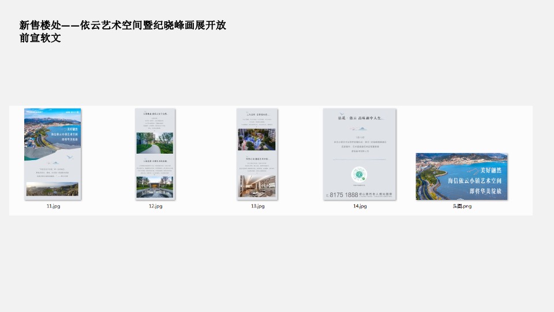Click the heading 新售楼处——依云艺术空间暨纪晓峰画展开放
This screenshot has width=554, height=312.
click(x=122, y=25)
